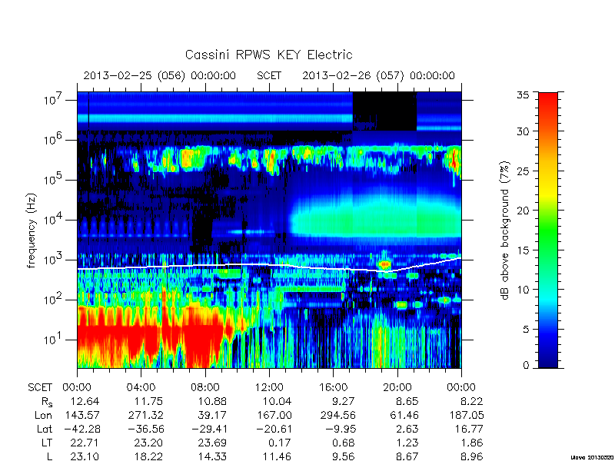This screenshot has width=615, height=461.
Task: Click the 'Lat' row label
Action: pos(45,429)
